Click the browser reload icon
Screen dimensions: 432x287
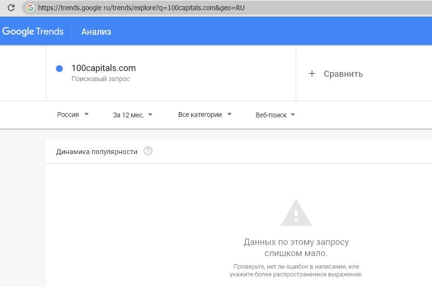(x=11, y=8)
